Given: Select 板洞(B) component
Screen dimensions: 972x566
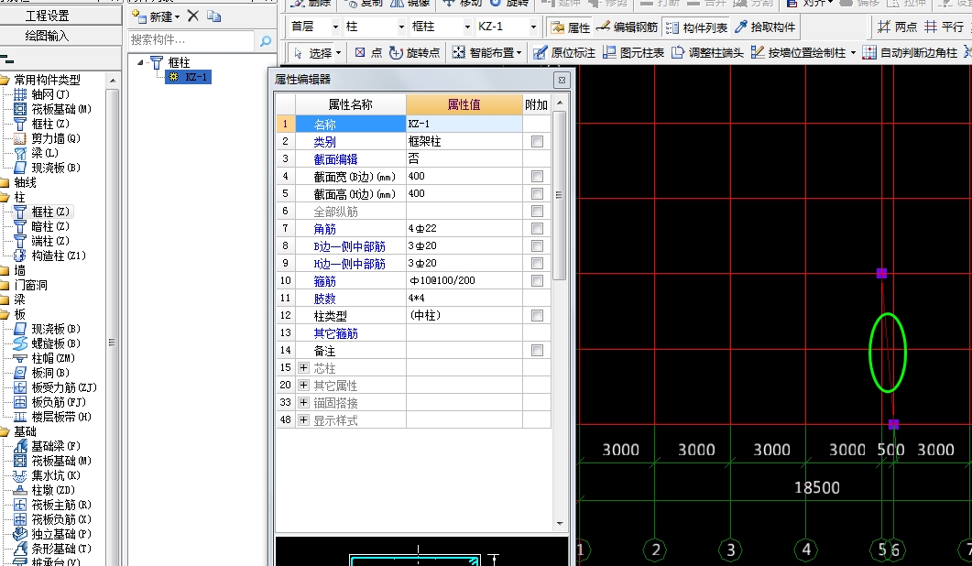Looking at the screenshot, I should [x=43, y=373].
